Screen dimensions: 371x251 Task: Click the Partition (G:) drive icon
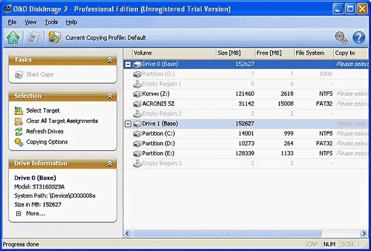(137, 74)
